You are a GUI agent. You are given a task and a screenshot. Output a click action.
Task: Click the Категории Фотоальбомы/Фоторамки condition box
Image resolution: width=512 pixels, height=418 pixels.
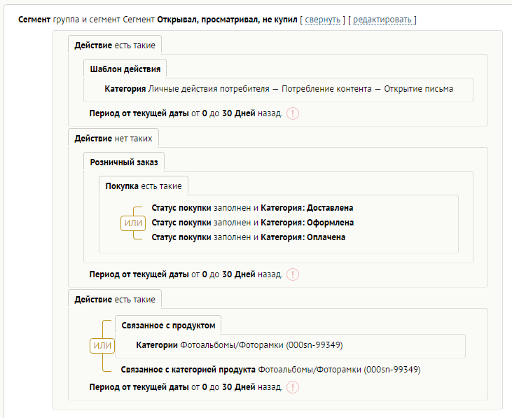(x=240, y=345)
